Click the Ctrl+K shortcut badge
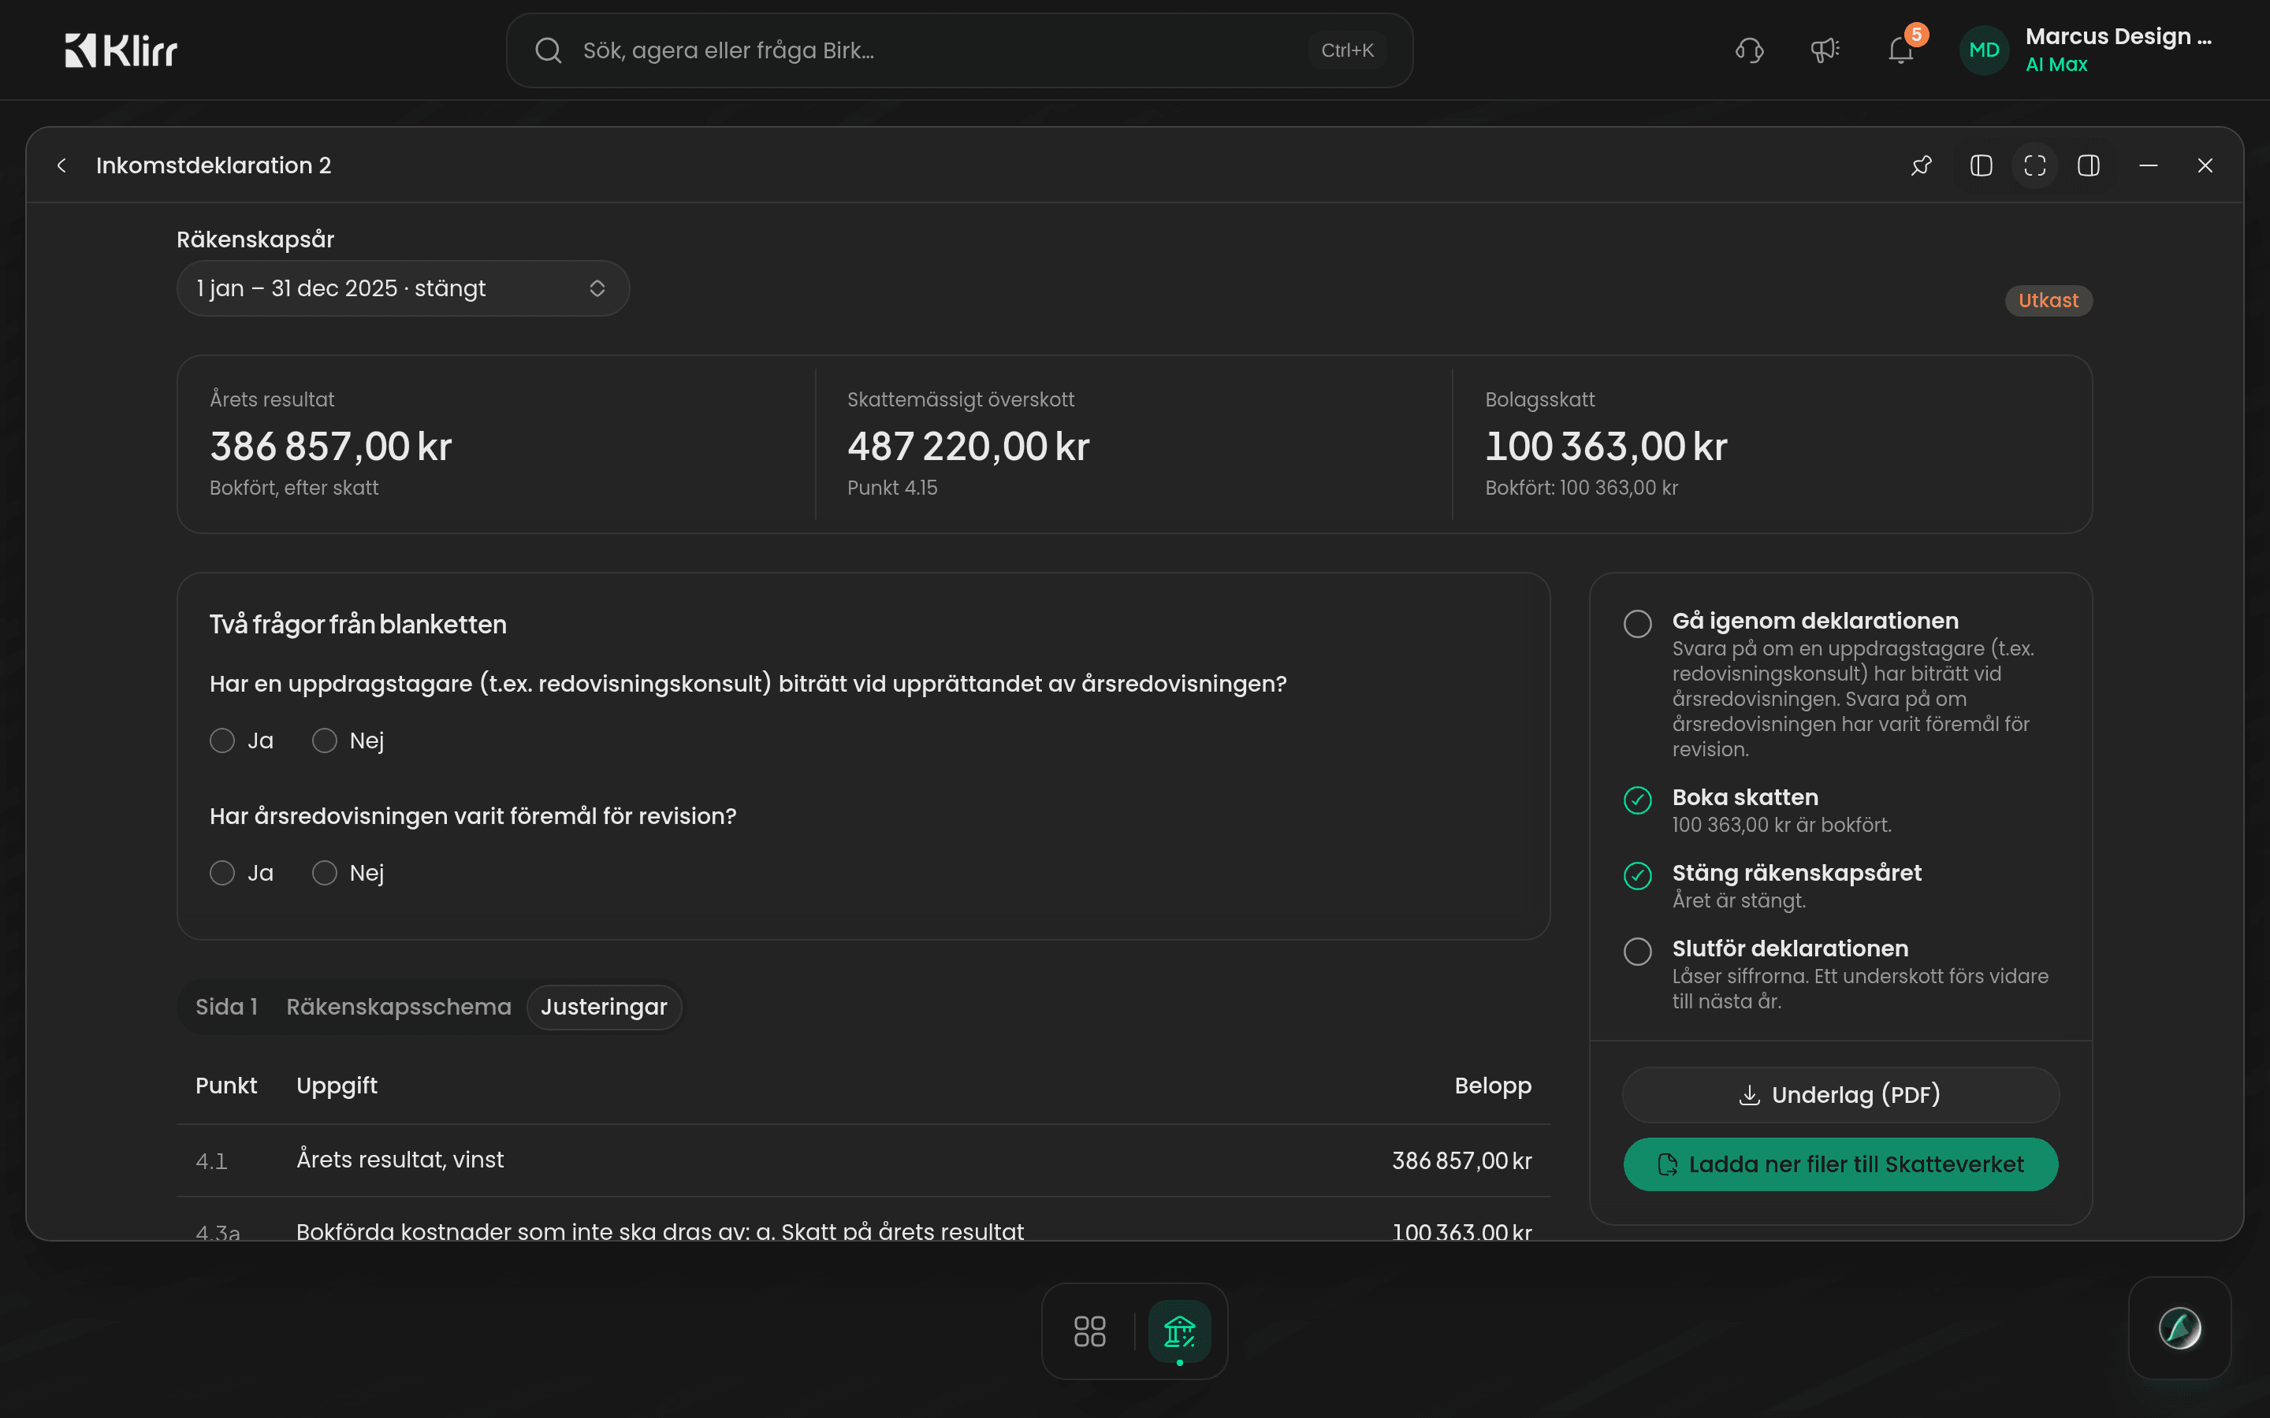Screen dimensions: 2270x1418 1347,50
